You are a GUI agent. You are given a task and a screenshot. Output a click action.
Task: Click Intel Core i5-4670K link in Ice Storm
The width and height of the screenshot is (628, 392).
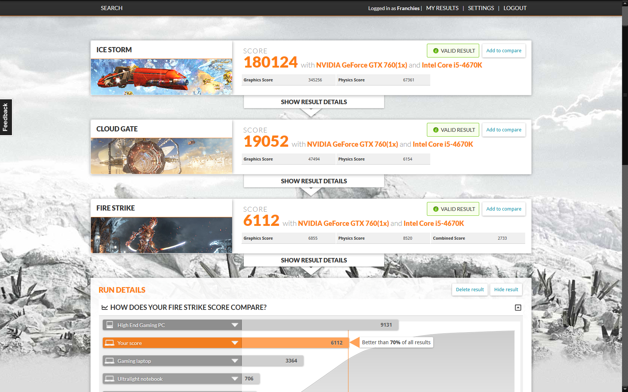pos(452,65)
